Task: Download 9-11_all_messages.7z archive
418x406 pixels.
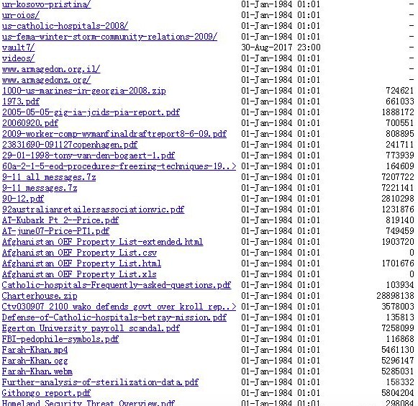Action: [x=49, y=177]
